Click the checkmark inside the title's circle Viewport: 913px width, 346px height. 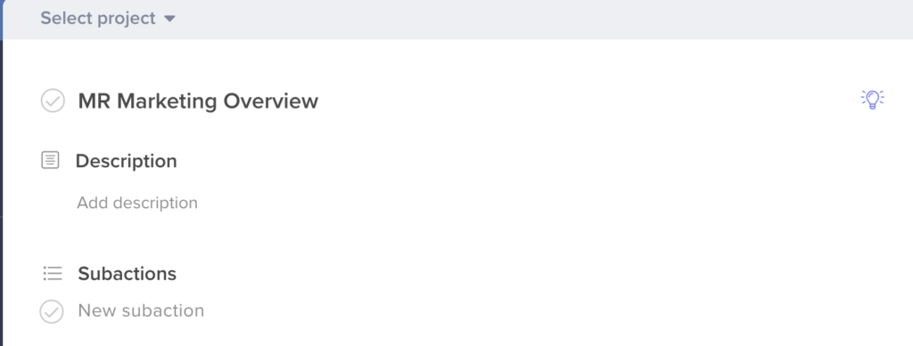(53, 101)
